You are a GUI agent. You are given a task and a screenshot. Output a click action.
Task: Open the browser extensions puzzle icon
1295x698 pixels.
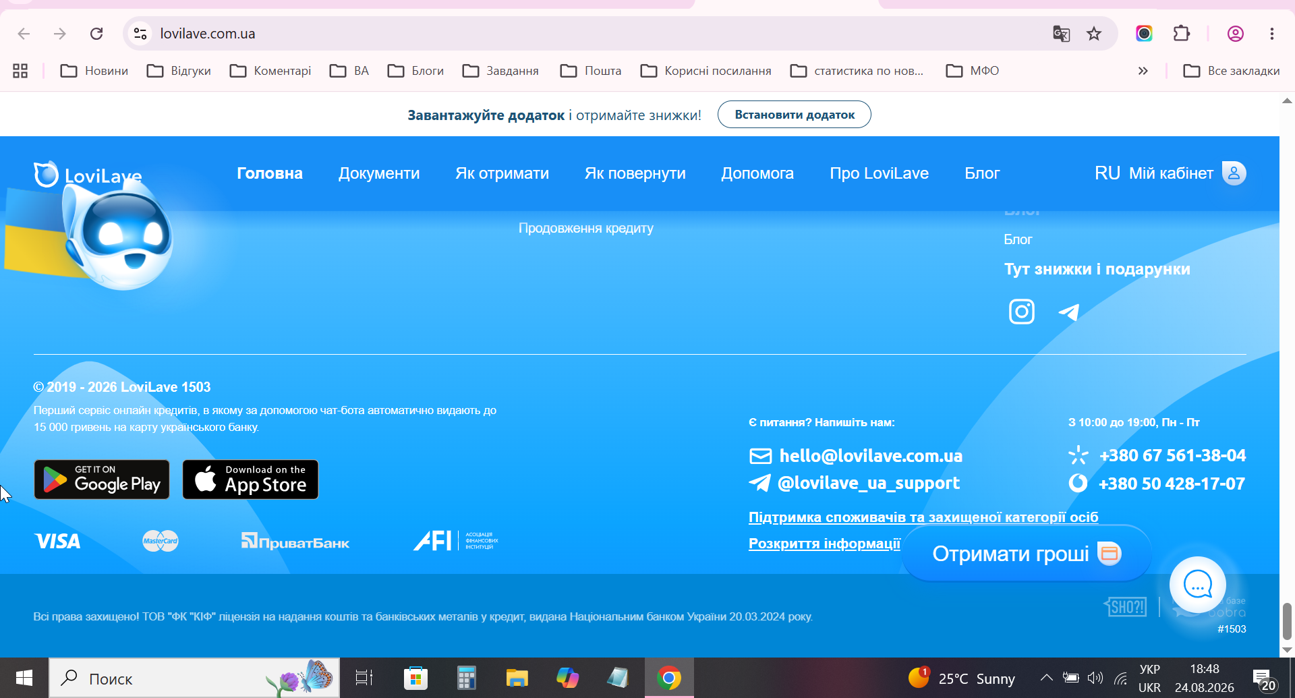coord(1182,34)
